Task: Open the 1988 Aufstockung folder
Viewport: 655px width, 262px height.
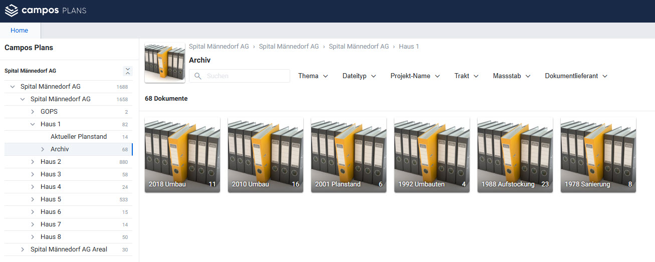Action: point(515,155)
